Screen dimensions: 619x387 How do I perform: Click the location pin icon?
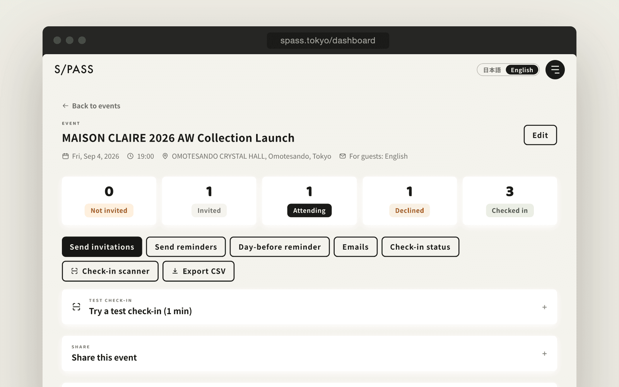pos(165,156)
